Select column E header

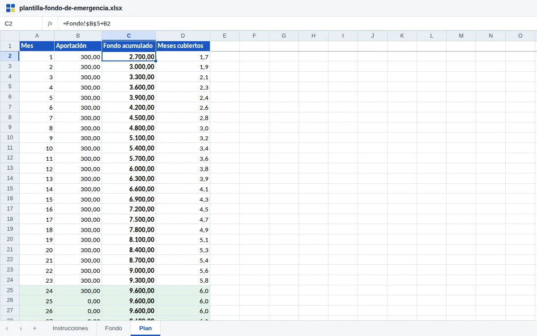point(225,36)
